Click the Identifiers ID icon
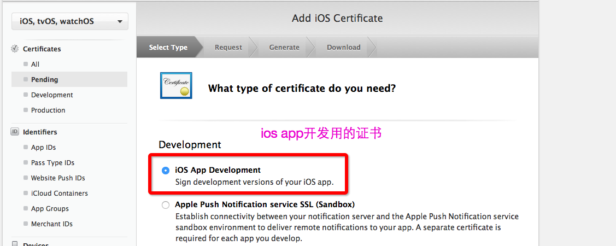616x246 pixels. coord(15,132)
